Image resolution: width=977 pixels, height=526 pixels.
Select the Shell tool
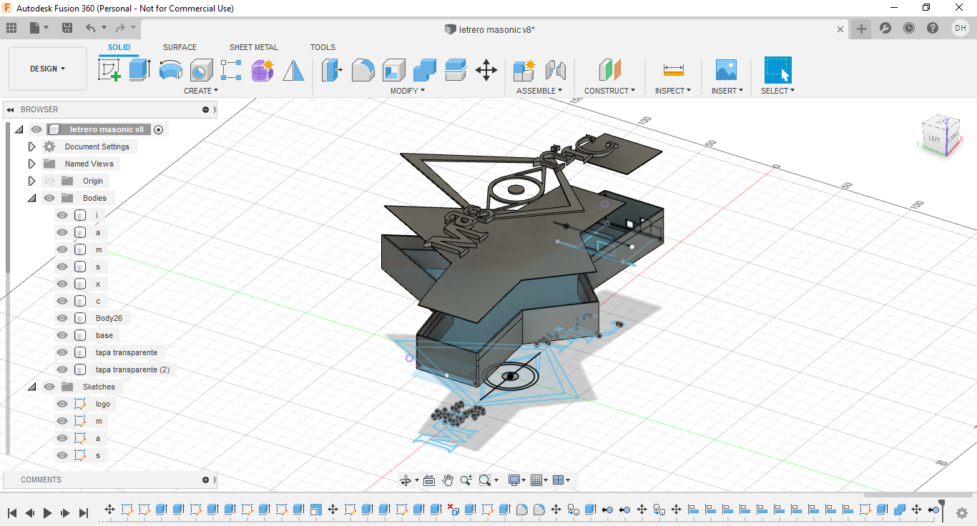393,70
